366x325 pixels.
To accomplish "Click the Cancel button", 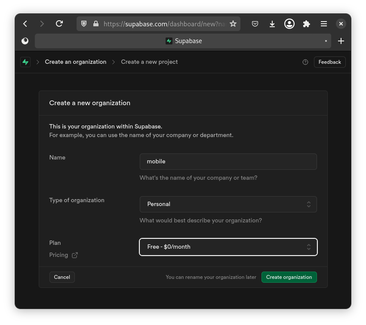I will point(62,277).
